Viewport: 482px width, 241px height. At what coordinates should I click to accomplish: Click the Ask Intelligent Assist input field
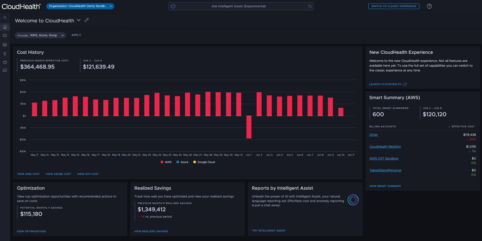click(x=241, y=6)
